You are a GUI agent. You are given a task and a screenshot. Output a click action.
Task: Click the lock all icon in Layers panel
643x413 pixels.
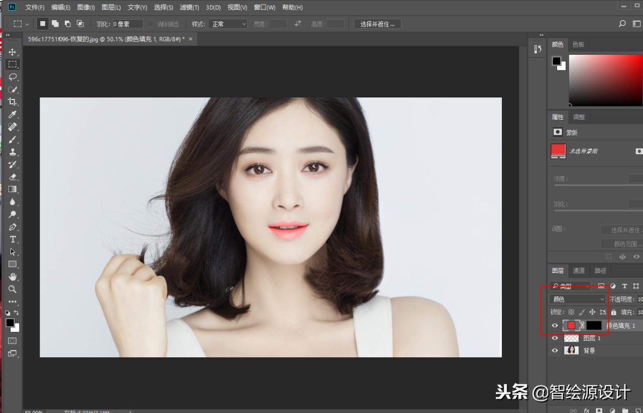coord(613,312)
